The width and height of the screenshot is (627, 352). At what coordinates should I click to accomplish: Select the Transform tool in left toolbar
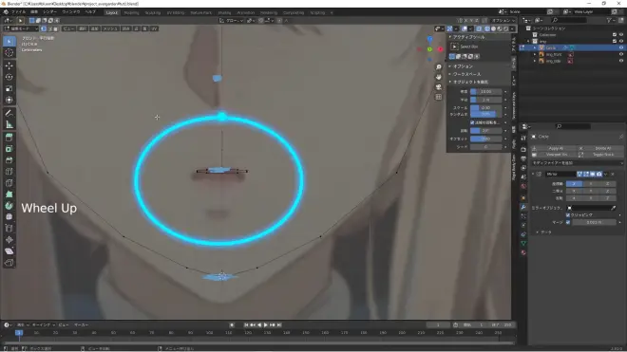pos(9,100)
